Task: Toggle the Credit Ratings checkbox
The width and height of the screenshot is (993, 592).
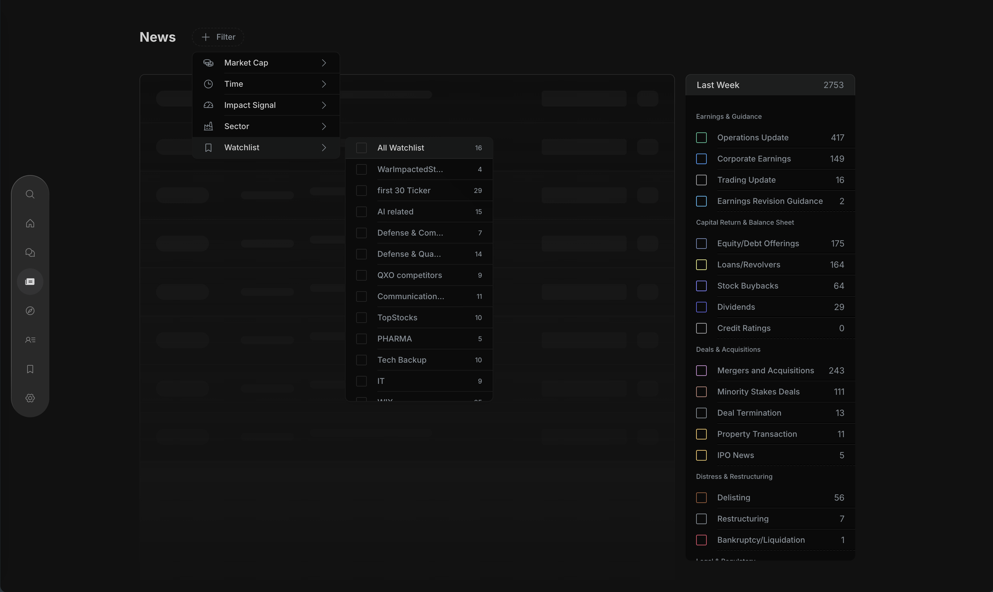Action: tap(701, 328)
